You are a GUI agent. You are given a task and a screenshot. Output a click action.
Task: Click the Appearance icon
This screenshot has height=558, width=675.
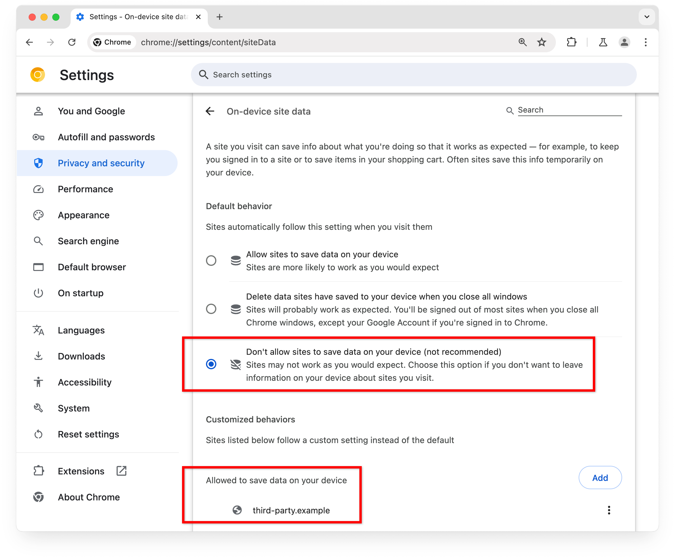[38, 215]
